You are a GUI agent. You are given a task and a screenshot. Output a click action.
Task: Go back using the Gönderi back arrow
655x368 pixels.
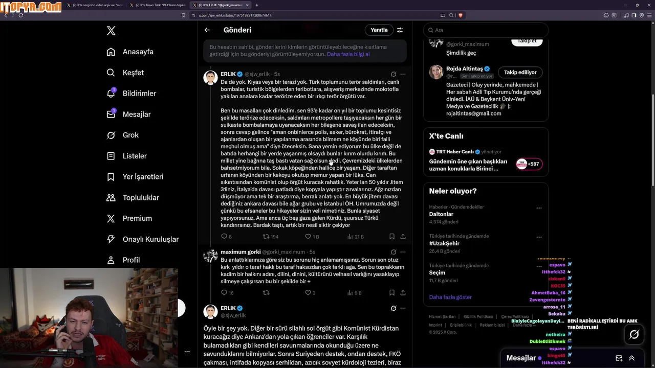207,30
